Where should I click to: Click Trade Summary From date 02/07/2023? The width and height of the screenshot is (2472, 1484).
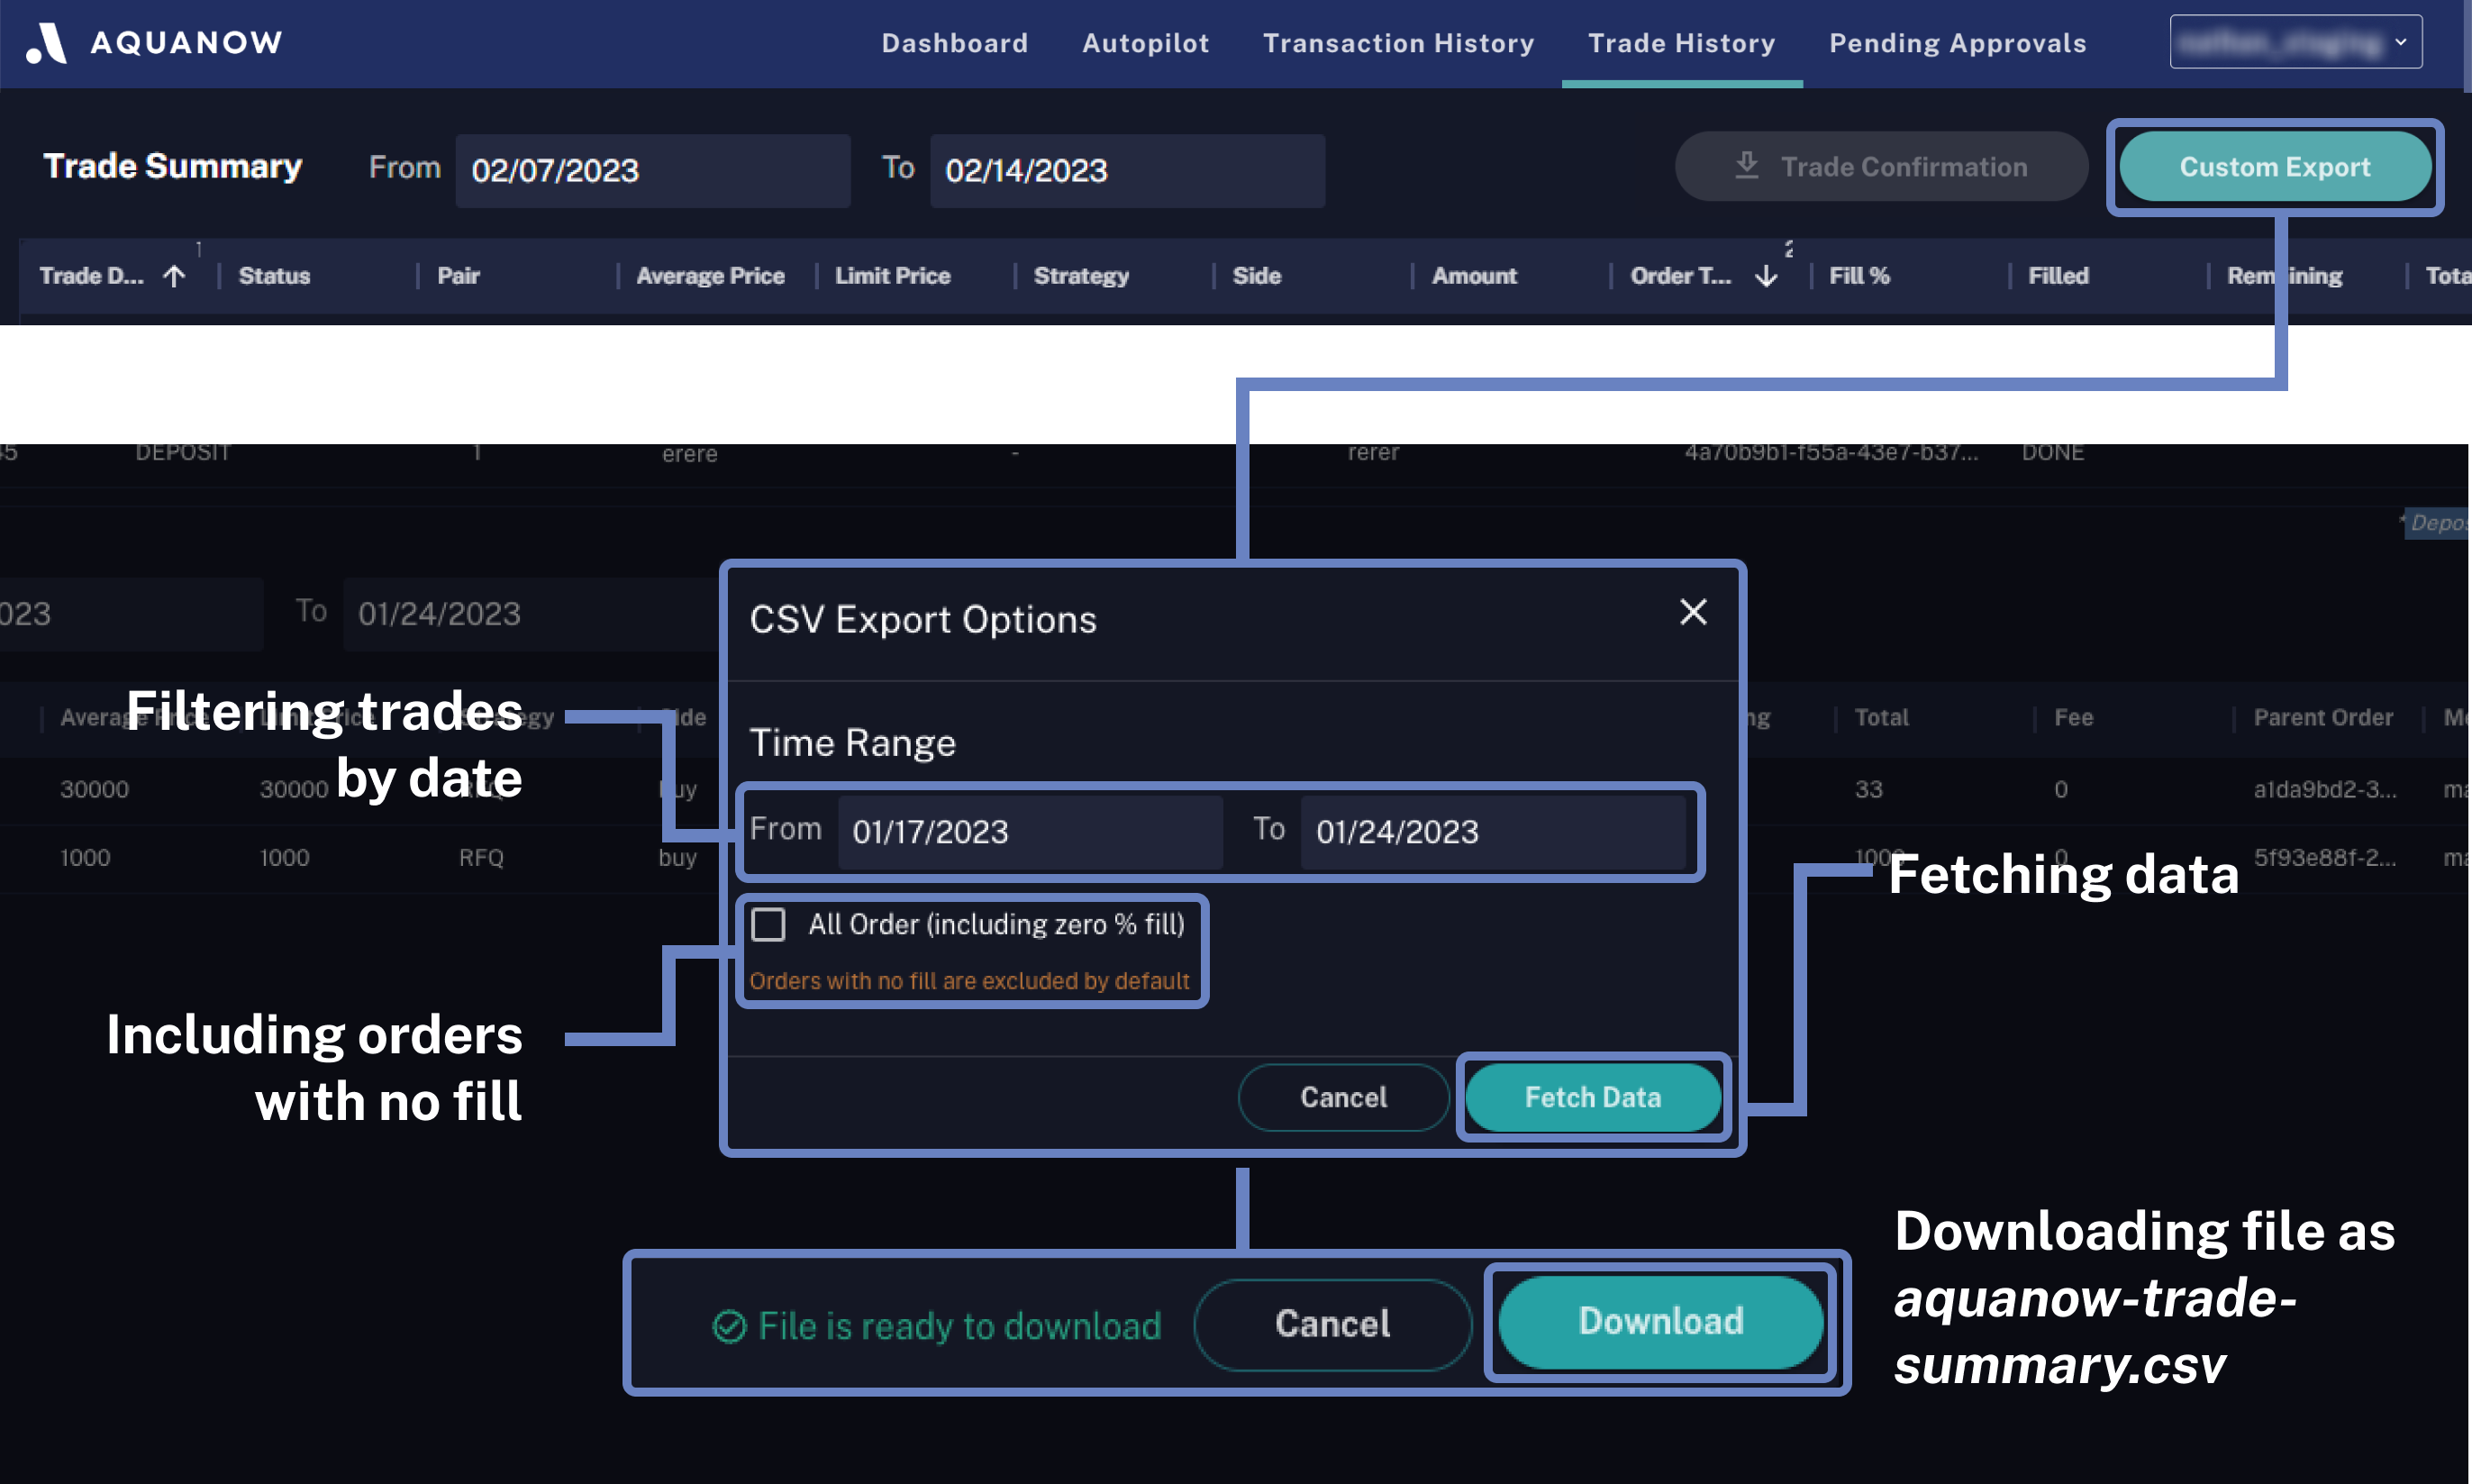click(x=651, y=171)
